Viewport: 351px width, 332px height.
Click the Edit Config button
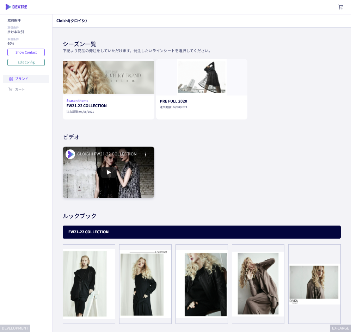click(26, 62)
